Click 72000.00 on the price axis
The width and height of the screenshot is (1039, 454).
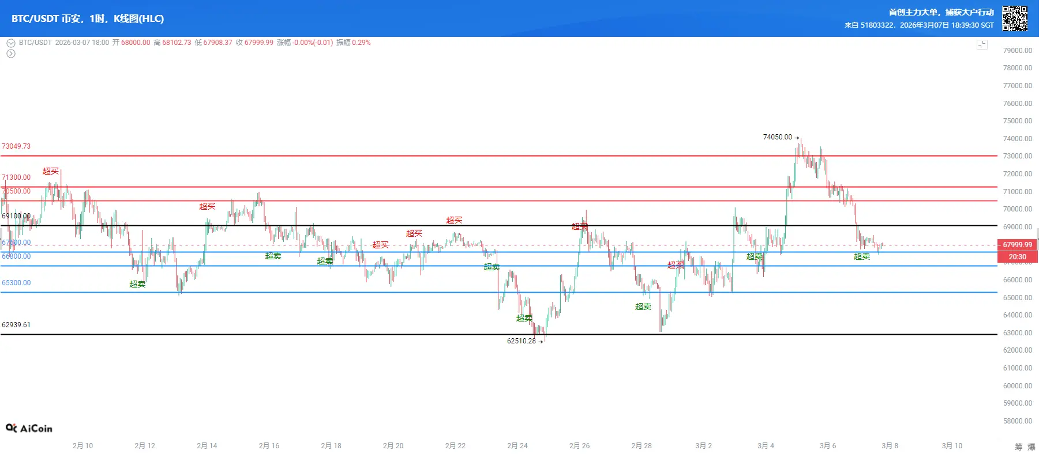1018,174
